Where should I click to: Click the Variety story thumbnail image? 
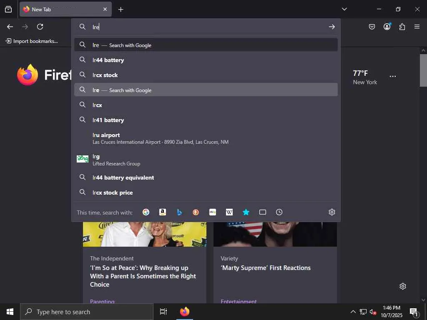(x=275, y=234)
